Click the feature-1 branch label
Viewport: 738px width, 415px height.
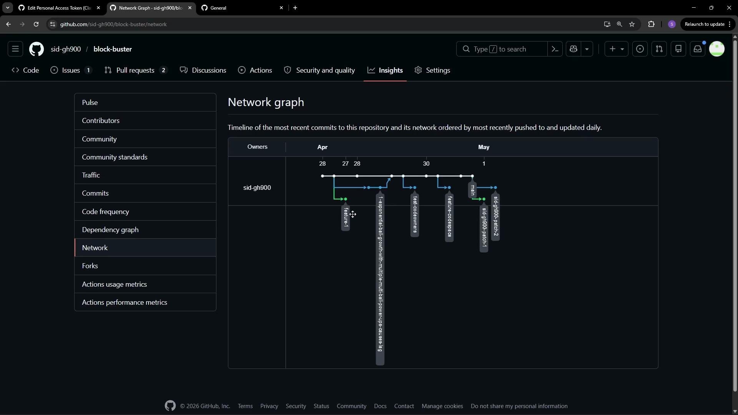pos(346,217)
